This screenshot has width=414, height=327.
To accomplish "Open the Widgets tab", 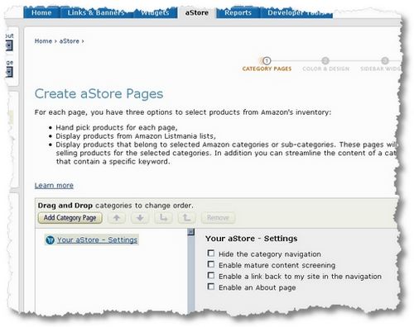I will click(155, 12).
